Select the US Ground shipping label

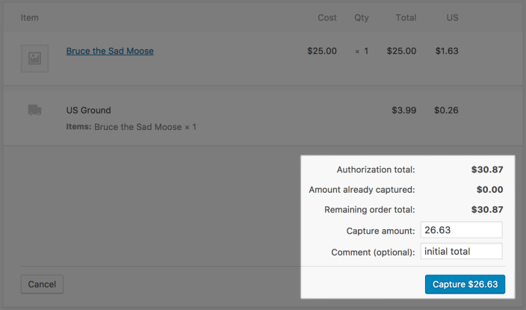click(88, 111)
